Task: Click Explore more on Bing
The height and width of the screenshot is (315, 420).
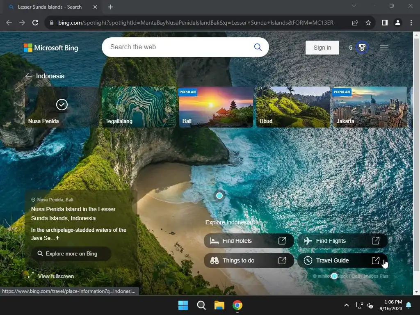Action: tap(71, 253)
